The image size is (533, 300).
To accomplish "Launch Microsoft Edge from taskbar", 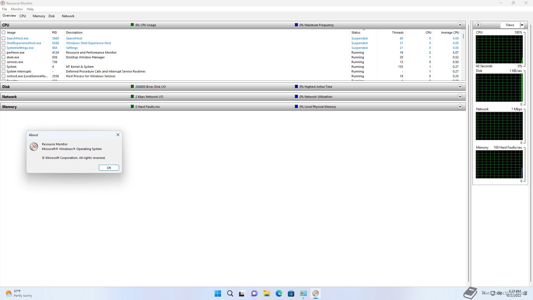I will click(x=279, y=293).
